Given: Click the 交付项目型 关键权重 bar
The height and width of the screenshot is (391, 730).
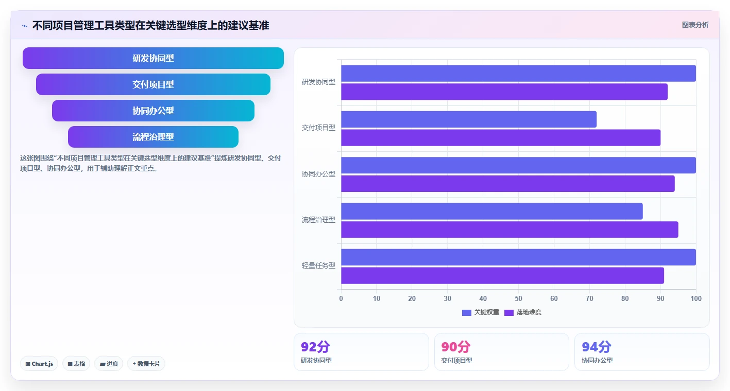Looking at the screenshot, I should tap(469, 119).
